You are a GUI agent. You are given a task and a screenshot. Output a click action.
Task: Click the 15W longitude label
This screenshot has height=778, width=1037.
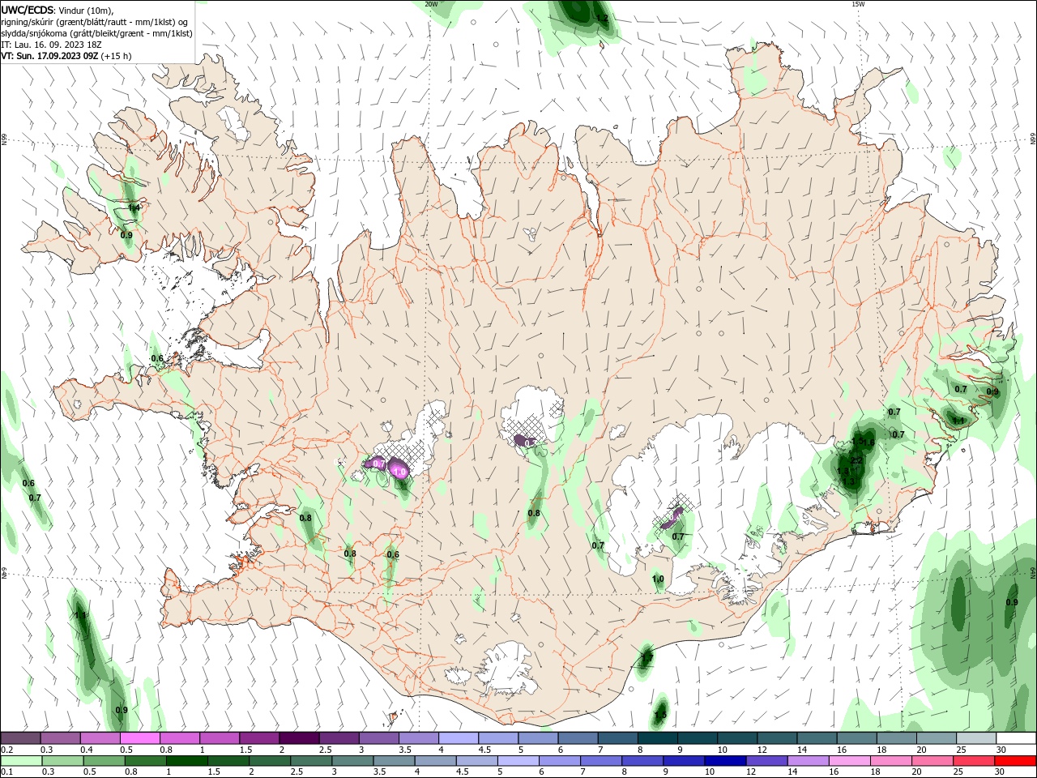858,4
